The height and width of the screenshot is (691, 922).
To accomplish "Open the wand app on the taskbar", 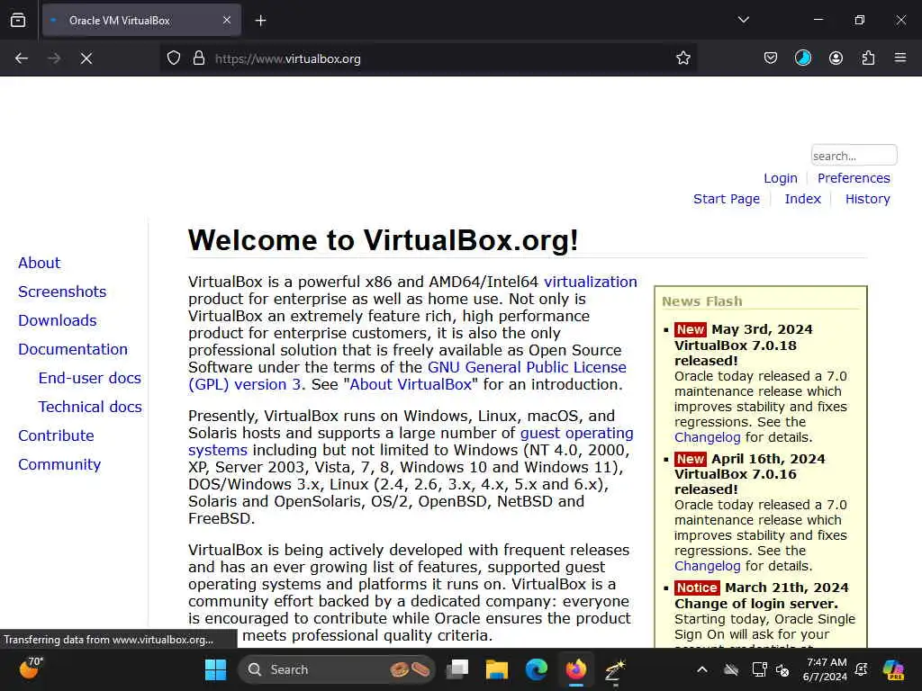I will click(615, 669).
